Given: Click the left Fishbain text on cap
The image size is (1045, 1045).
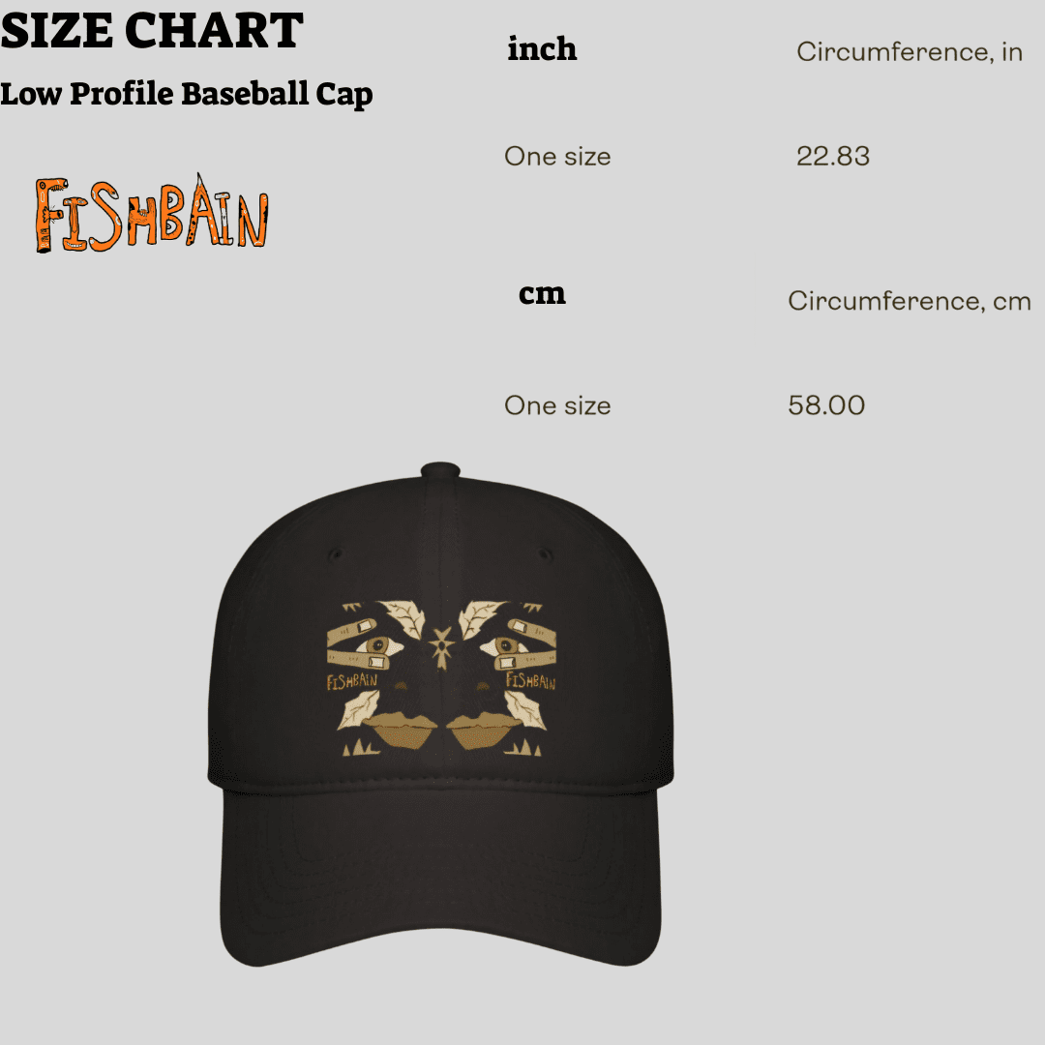Looking at the screenshot, I should pos(352,681).
